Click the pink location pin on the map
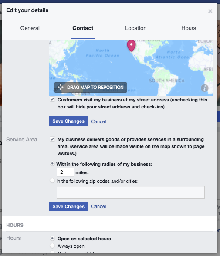This screenshot has height=256, width=220. [x=131, y=46]
